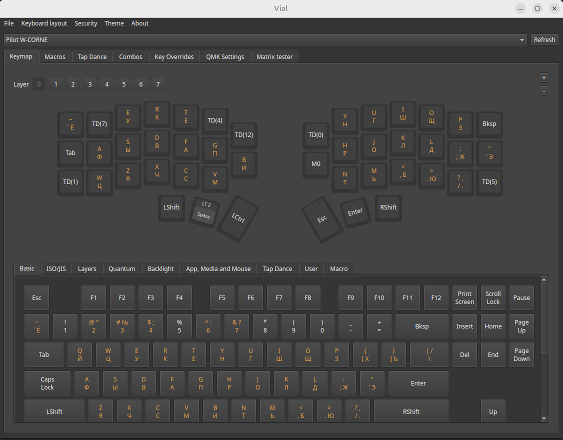Viewport: 563px width, 440px height.
Task: Click keycode panel scrollbar up arrow
Action: click(544, 279)
